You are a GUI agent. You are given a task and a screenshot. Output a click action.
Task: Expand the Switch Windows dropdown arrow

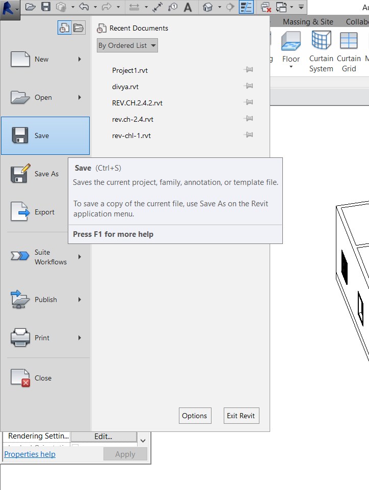pos(292,7)
